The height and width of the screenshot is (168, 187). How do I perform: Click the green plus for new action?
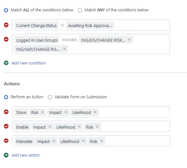click(6, 155)
